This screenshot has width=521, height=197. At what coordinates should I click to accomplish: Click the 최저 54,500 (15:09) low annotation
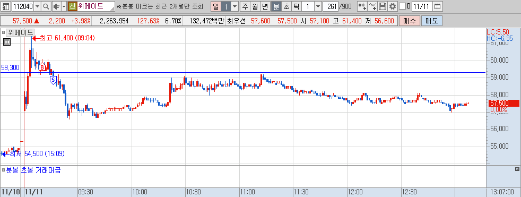[x=33, y=153]
